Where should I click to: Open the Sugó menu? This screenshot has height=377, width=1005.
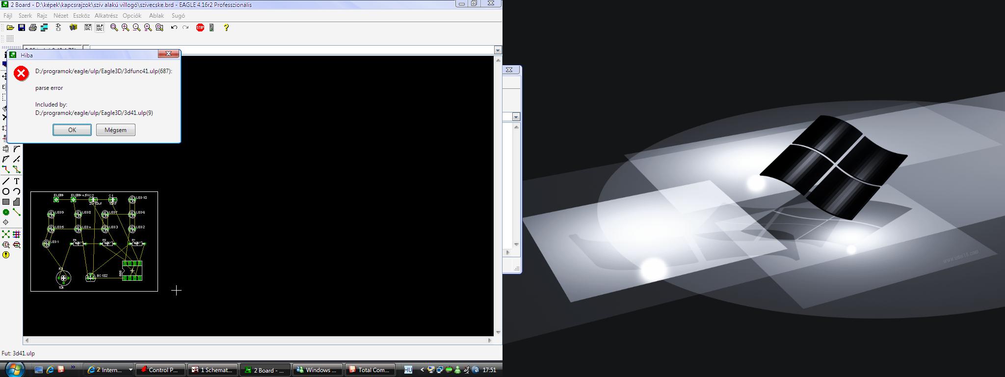[178, 16]
